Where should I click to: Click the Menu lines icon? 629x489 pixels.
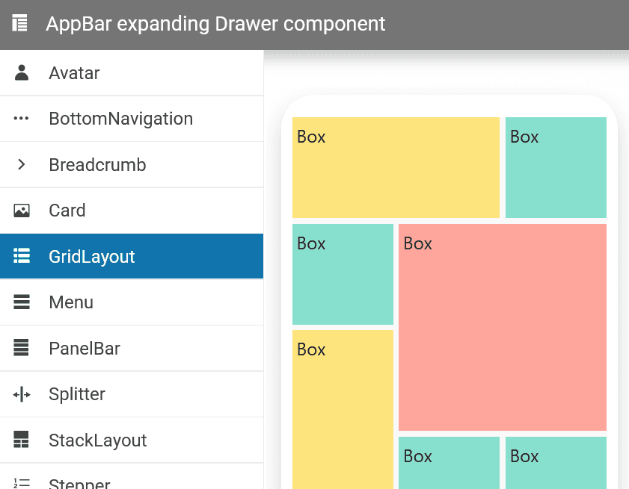click(22, 302)
